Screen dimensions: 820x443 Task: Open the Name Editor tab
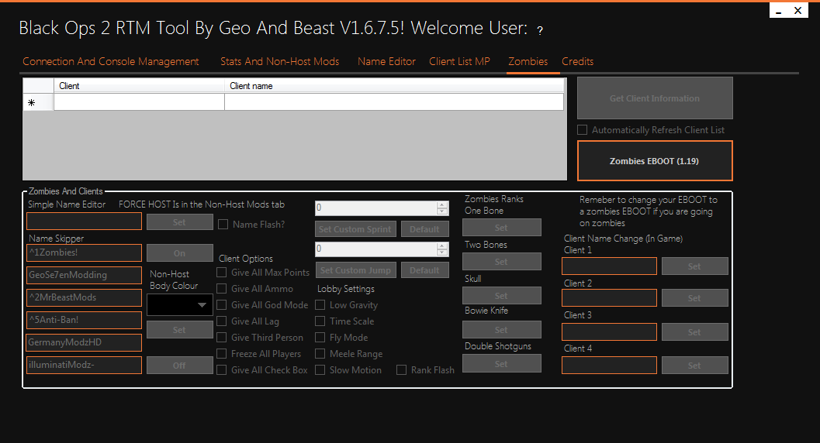[386, 62]
